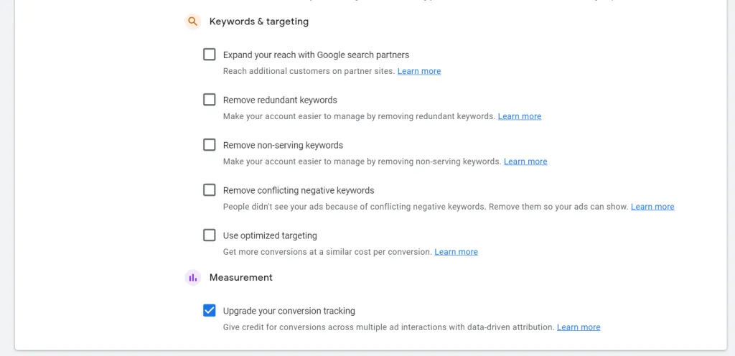Select the Remove conflicting negative keywords checkbox
The image size is (735, 356).
click(209, 190)
